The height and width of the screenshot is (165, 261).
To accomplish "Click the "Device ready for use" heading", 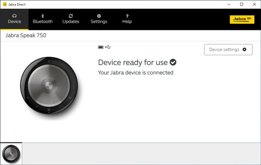I will (x=133, y=63).
